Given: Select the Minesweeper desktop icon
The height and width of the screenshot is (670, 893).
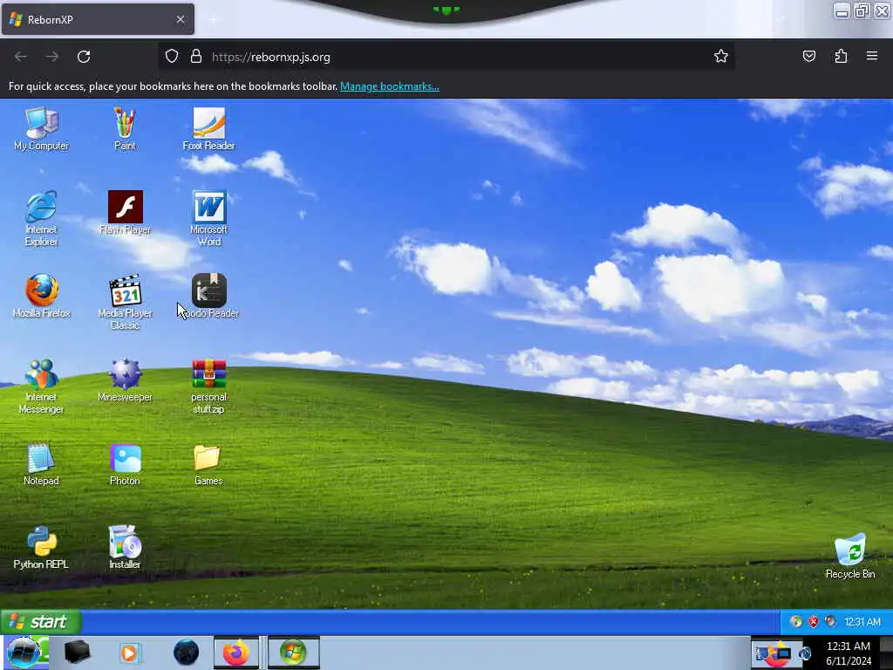Looking at the screenshot, I should coord(125,380).
